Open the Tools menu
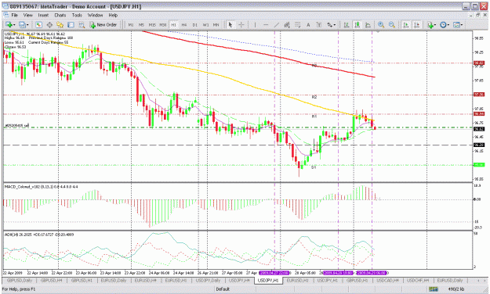This screenshot has height=294, width=490. pyautogui.click(x=77, y=15)
